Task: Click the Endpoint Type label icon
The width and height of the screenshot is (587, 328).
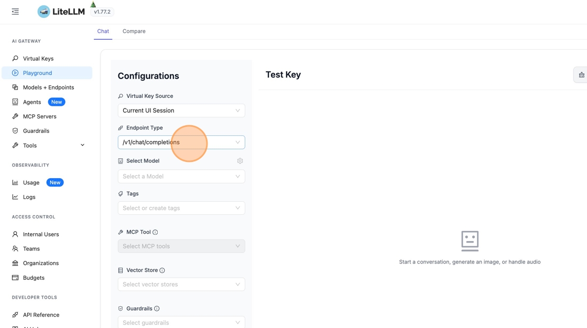Action: pyautogui.click(x=121, y=128)
